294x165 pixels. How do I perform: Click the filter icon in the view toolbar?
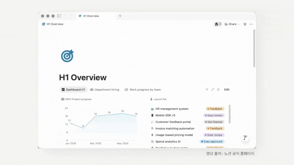click(x=207, y=90)
